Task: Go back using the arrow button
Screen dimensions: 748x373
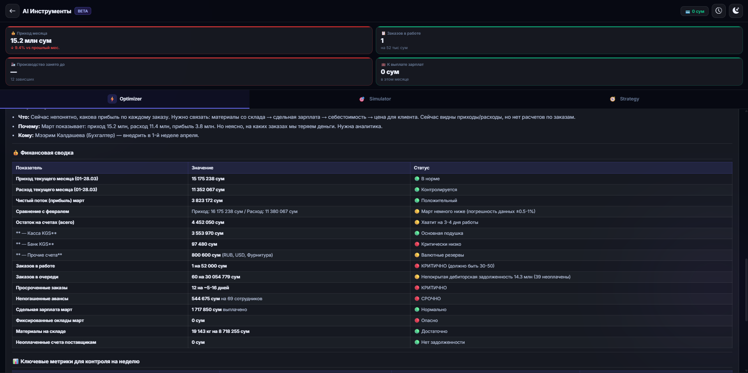Action: pos(12,11)
